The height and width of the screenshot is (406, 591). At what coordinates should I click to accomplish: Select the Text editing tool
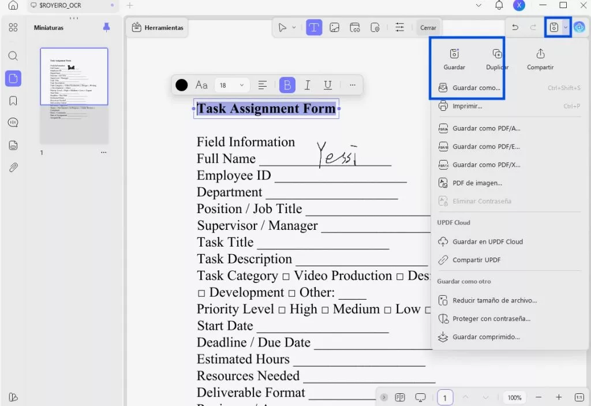314,27
